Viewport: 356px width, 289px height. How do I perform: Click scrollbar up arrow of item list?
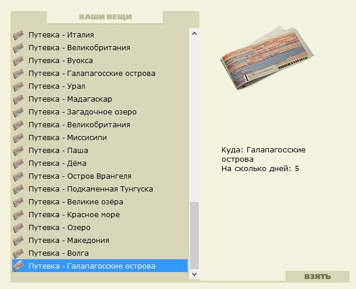(194, 34)
